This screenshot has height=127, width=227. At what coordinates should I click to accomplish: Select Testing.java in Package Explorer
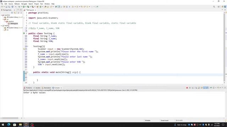(13, 24)
